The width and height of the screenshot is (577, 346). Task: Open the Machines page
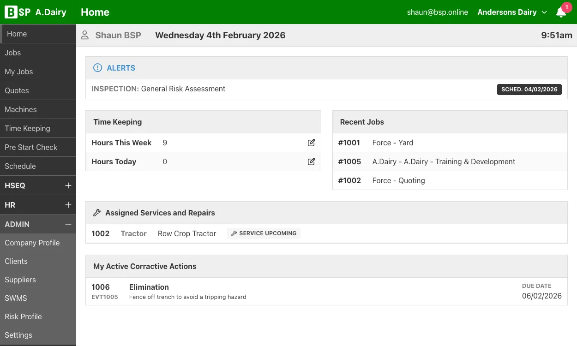38,109
